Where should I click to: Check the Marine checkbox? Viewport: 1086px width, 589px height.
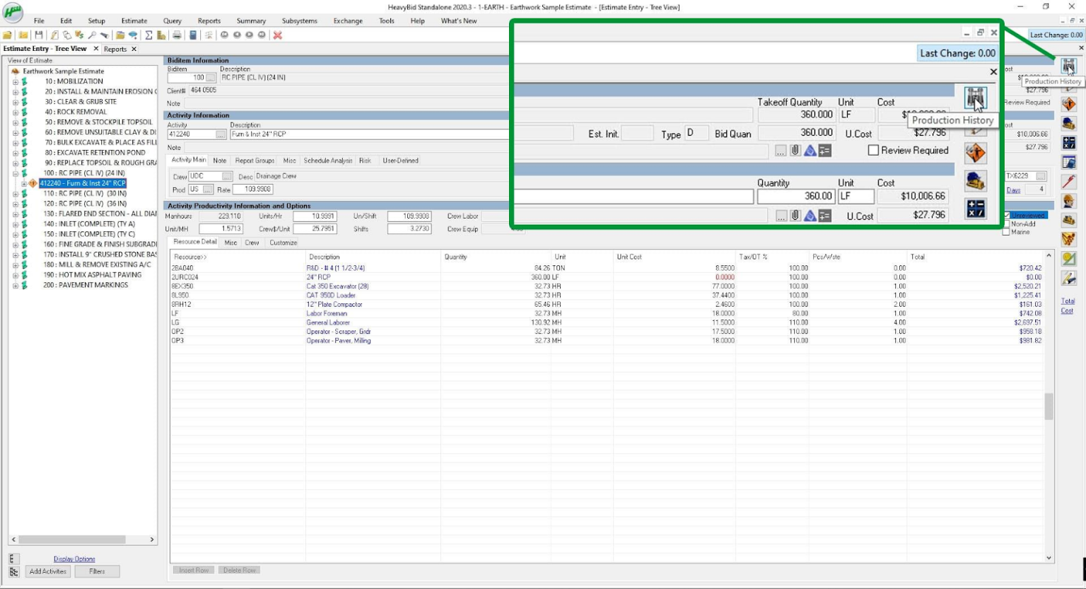1007,230
